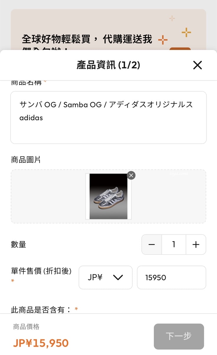Remove the uploaded sneaker image
Screen dimensions: 217x355
tap(131, 175)
